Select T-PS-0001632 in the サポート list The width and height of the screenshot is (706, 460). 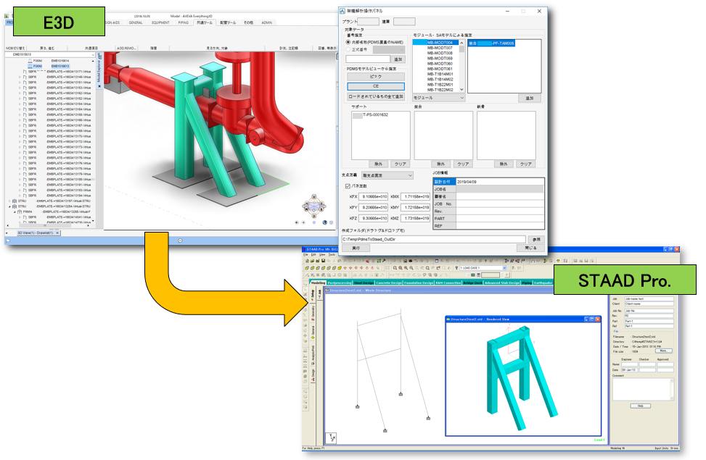pos(376,115)
